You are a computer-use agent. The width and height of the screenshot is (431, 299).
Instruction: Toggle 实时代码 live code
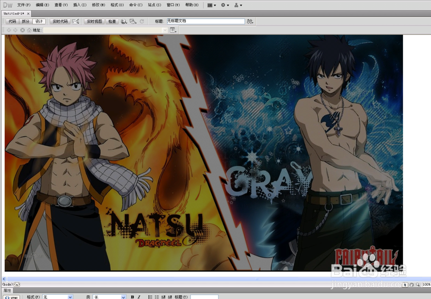point(60,22)
